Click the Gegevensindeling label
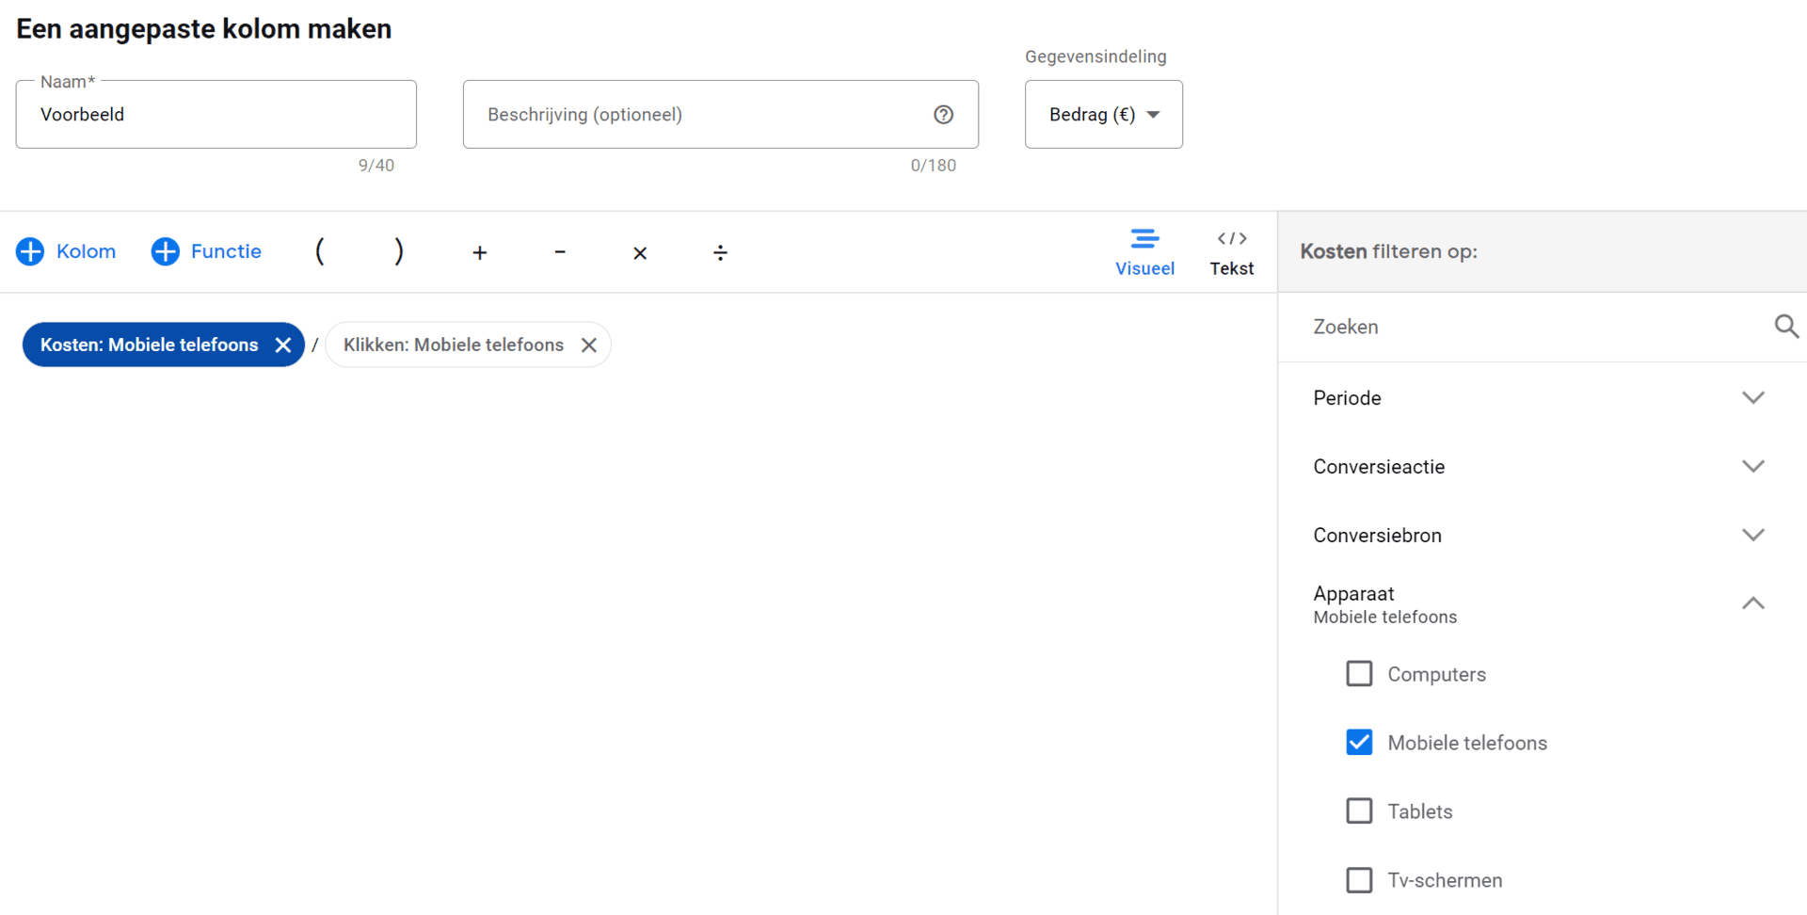This screenshot has width=1807, height=915. tap(1095, 56)
